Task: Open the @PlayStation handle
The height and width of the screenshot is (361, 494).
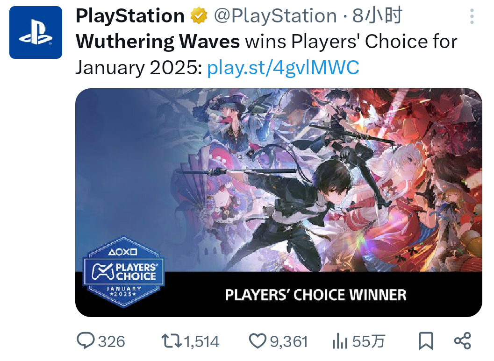Action: pos(275,17)
